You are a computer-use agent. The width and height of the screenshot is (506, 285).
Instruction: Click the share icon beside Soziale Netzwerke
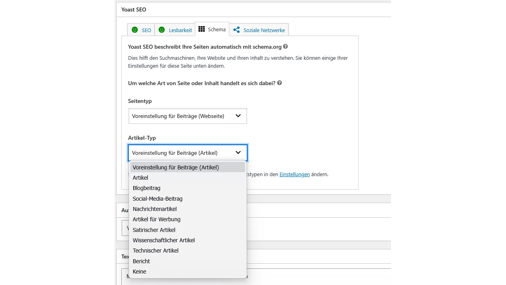[x=236, y=30]
